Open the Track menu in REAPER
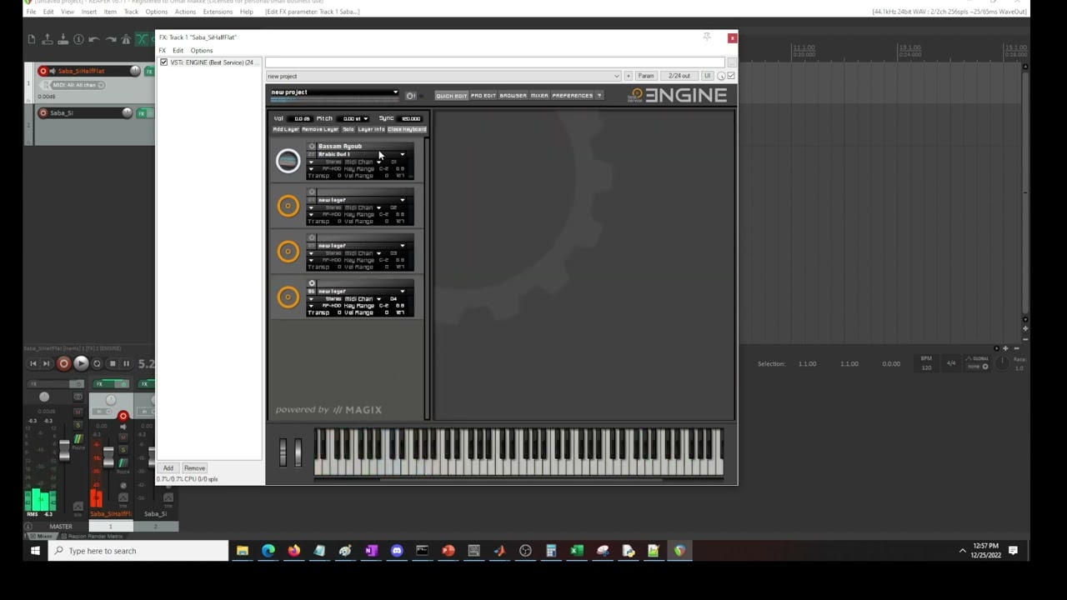 point(131,12)
